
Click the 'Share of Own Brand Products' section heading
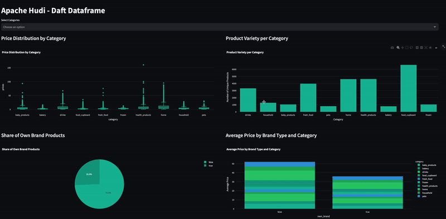click(x=33, y=135)
